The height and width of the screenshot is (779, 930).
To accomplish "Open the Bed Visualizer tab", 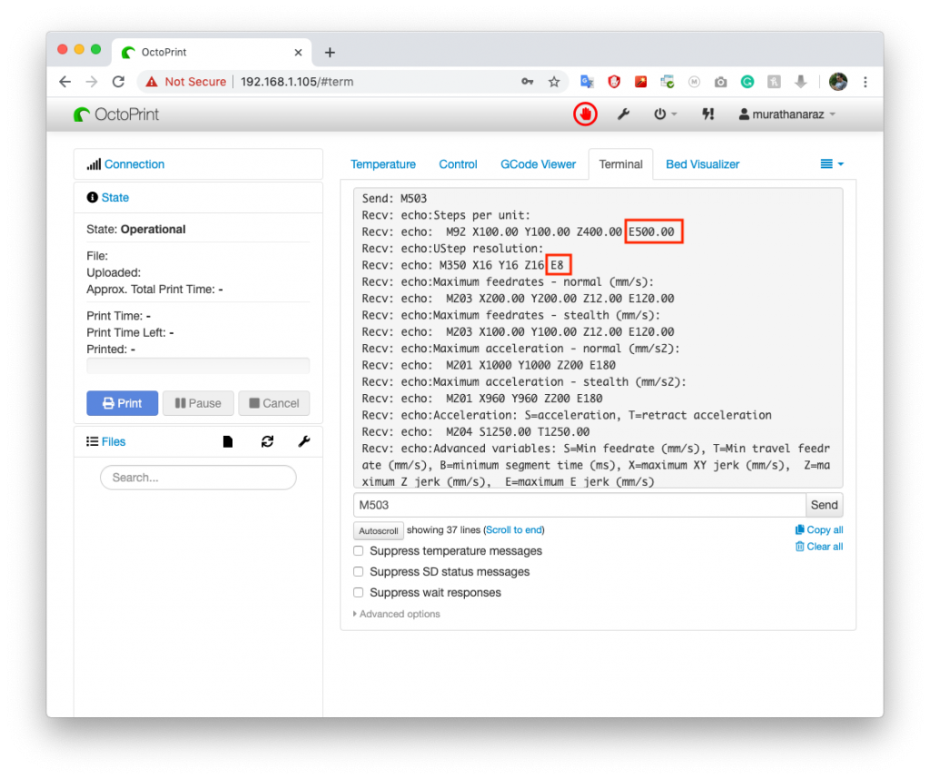I will [x=702, y=164].
